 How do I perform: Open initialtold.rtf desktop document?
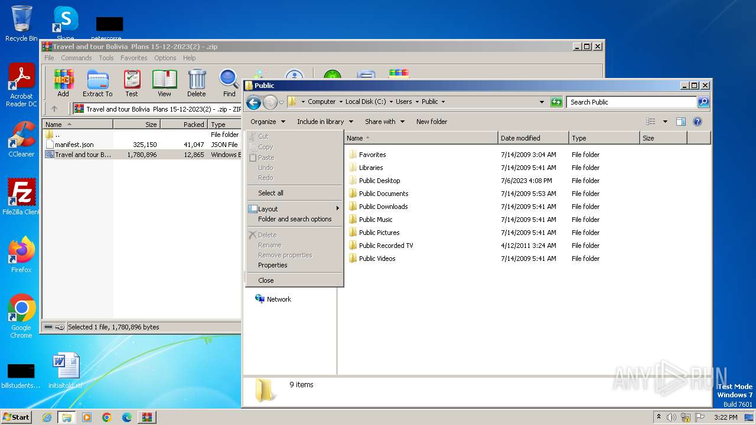tap(65, 371)
